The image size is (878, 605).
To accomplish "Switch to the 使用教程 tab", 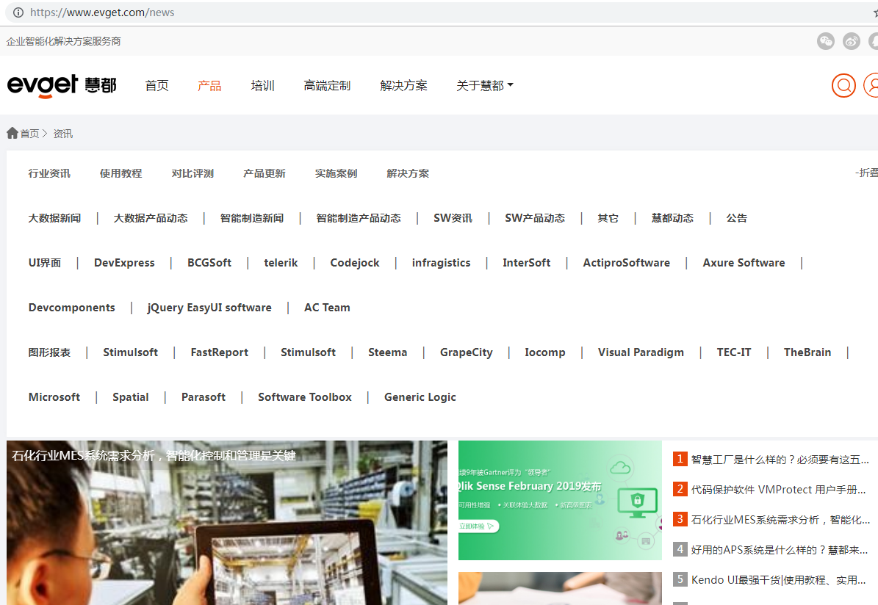I will pos(120,174).
